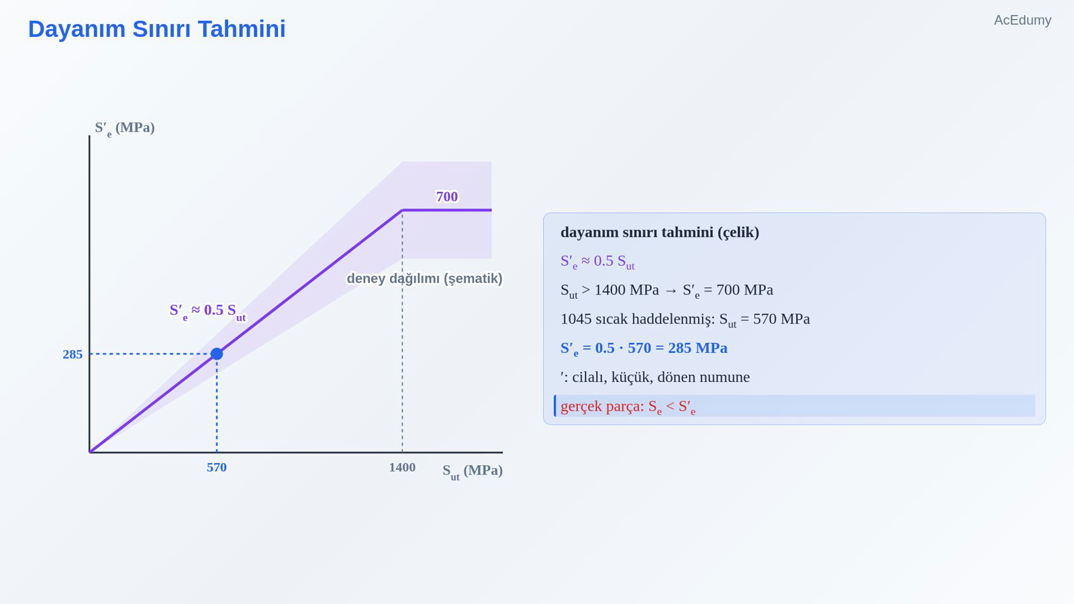This screenshot has height=604, width=1074.
Task: Click the blue result 'S′e = 0.5 · 570 = 285 MPa'
Action: pyautogui.click(x=644, y=349)
